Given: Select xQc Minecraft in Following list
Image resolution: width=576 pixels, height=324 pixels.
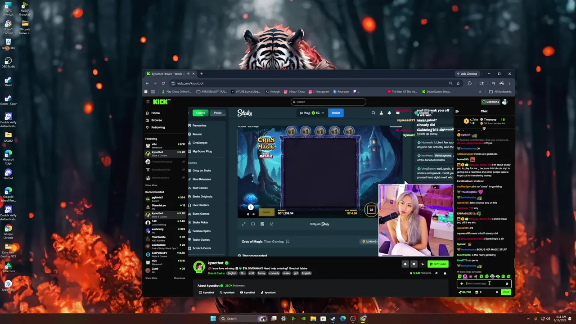Looking at the screenshot, I should pos(165,145).
